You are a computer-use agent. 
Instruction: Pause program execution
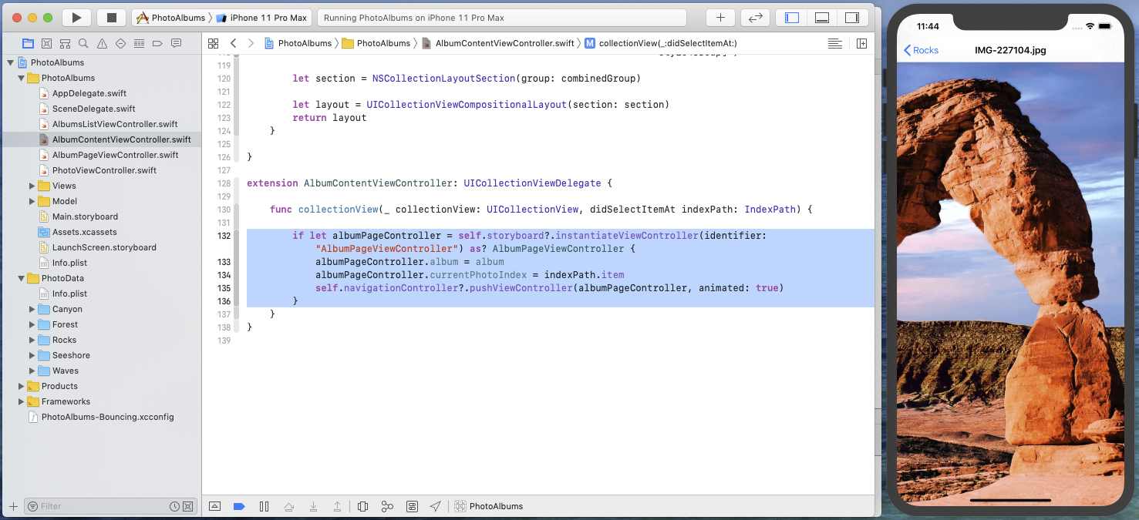[x=264, y=506]
